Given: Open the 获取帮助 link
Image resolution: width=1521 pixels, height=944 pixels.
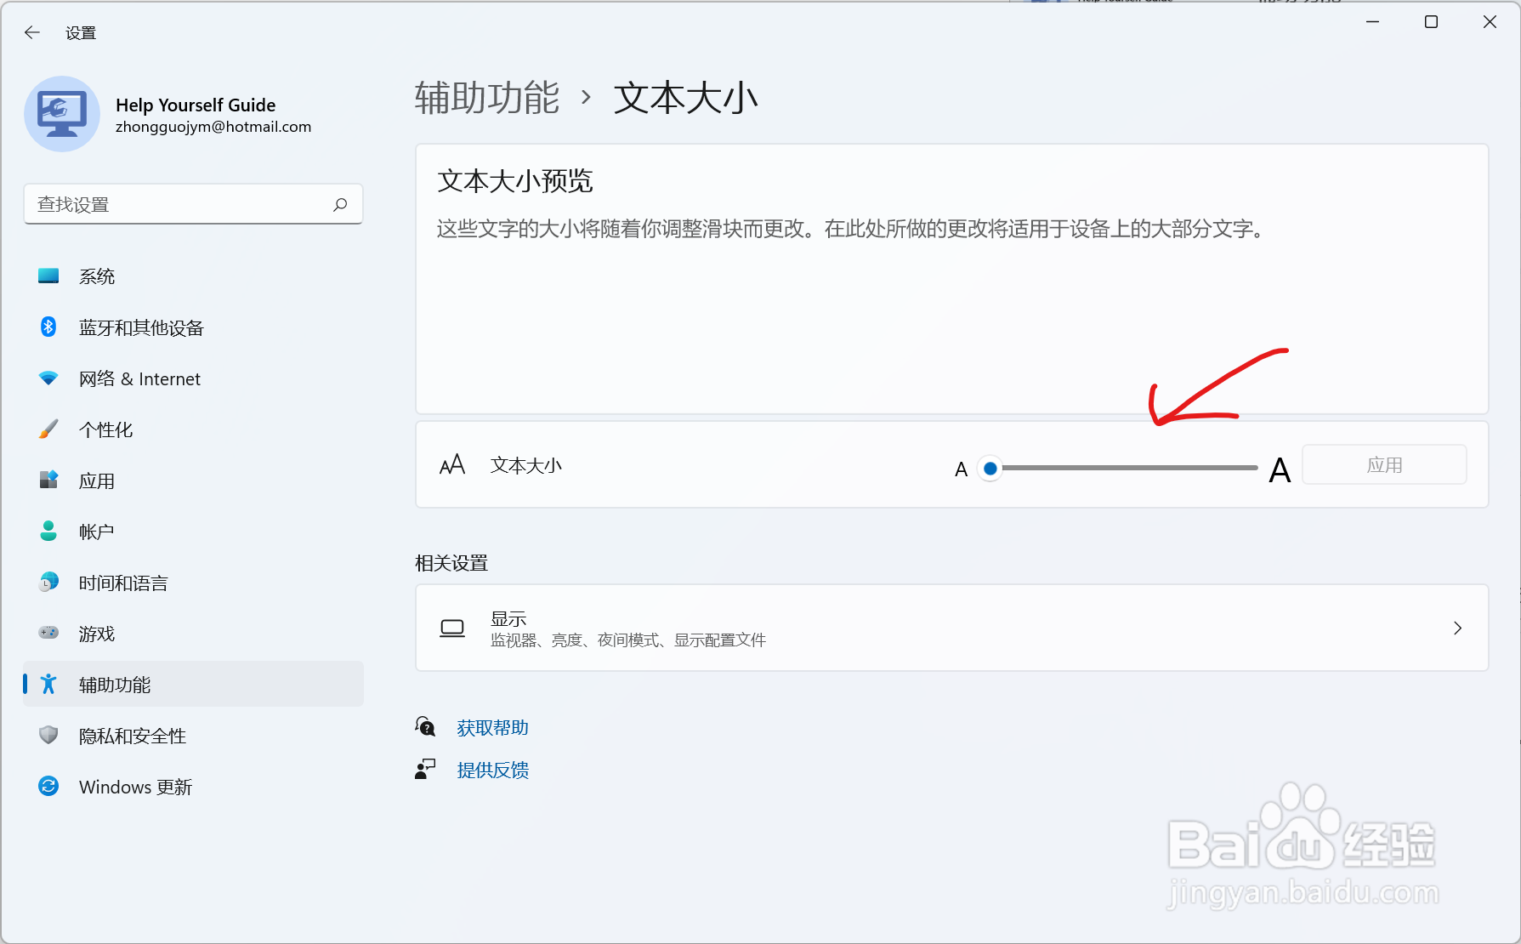Looking at the screenshot, I should click(493, 727).
